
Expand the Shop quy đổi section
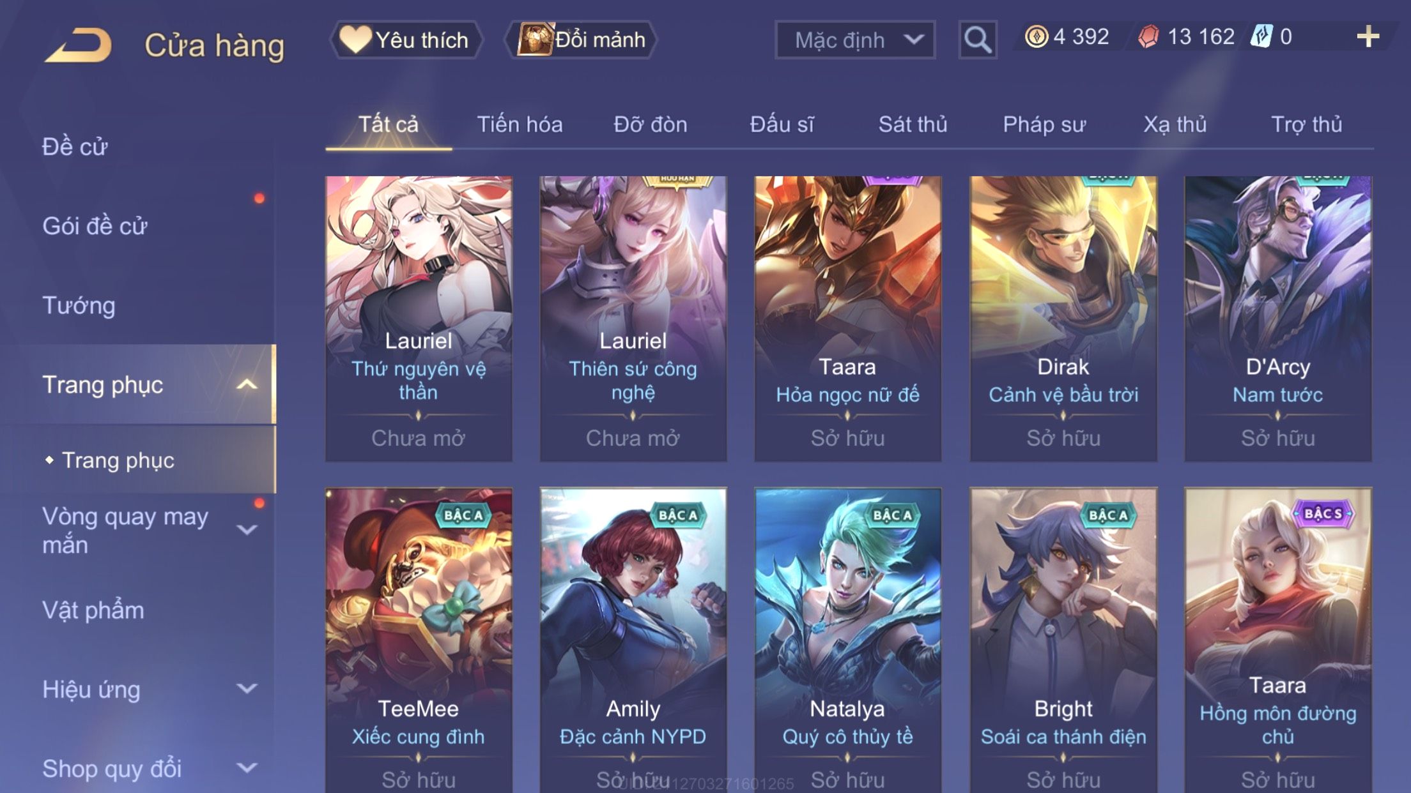tap(247, 767)
